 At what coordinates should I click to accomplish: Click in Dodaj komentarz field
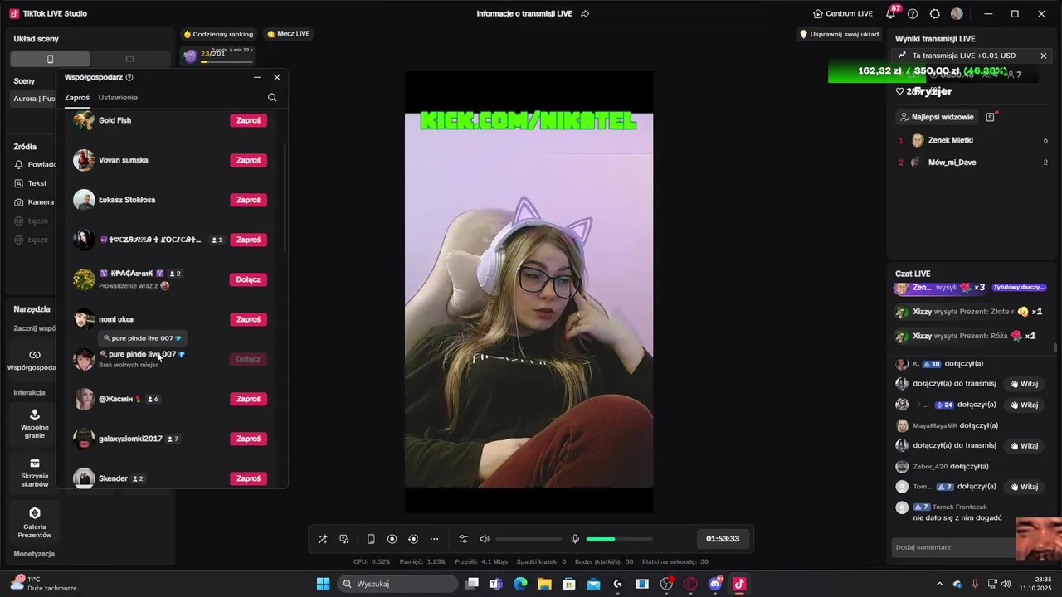point(954,547)
